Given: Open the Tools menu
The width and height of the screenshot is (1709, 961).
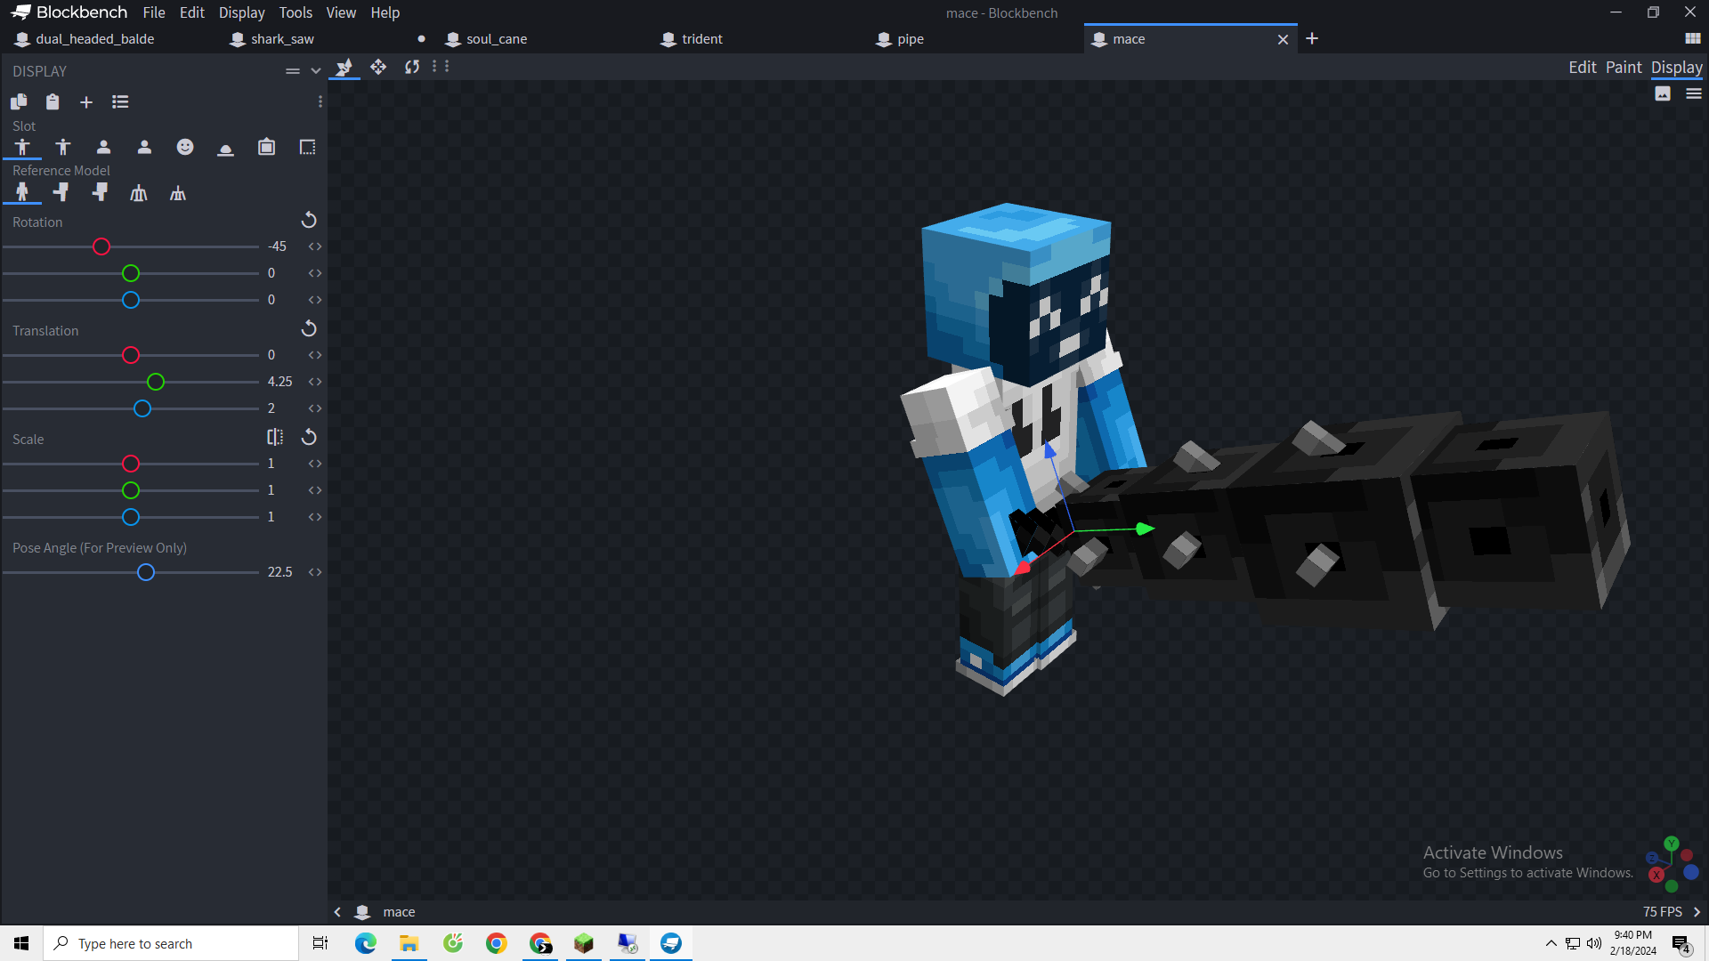Looking at the screenshot, I should coord(296,12).
